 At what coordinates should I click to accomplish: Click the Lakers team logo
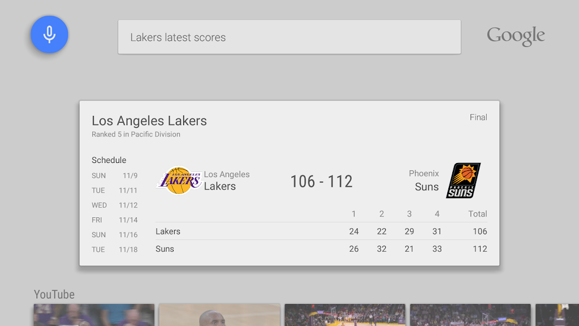[x=179, y=181]
